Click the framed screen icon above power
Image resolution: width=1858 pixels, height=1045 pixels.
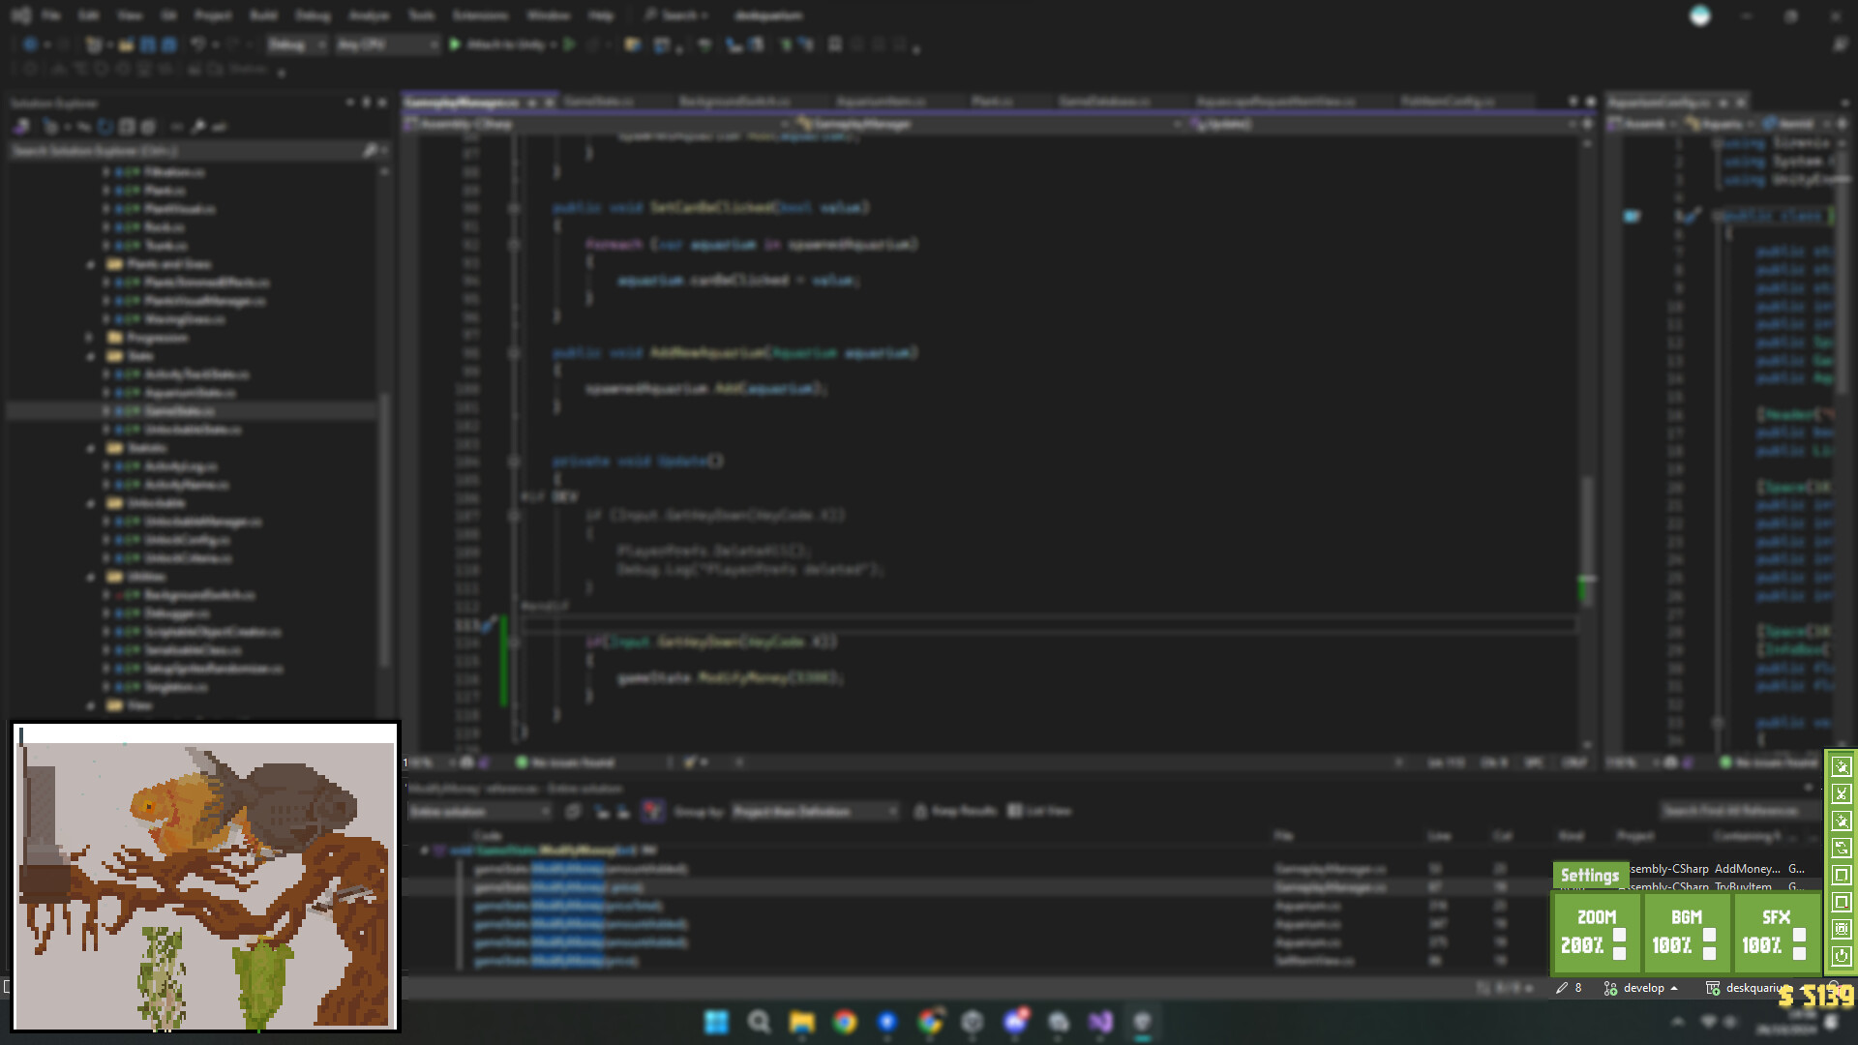pos(1842,929)
